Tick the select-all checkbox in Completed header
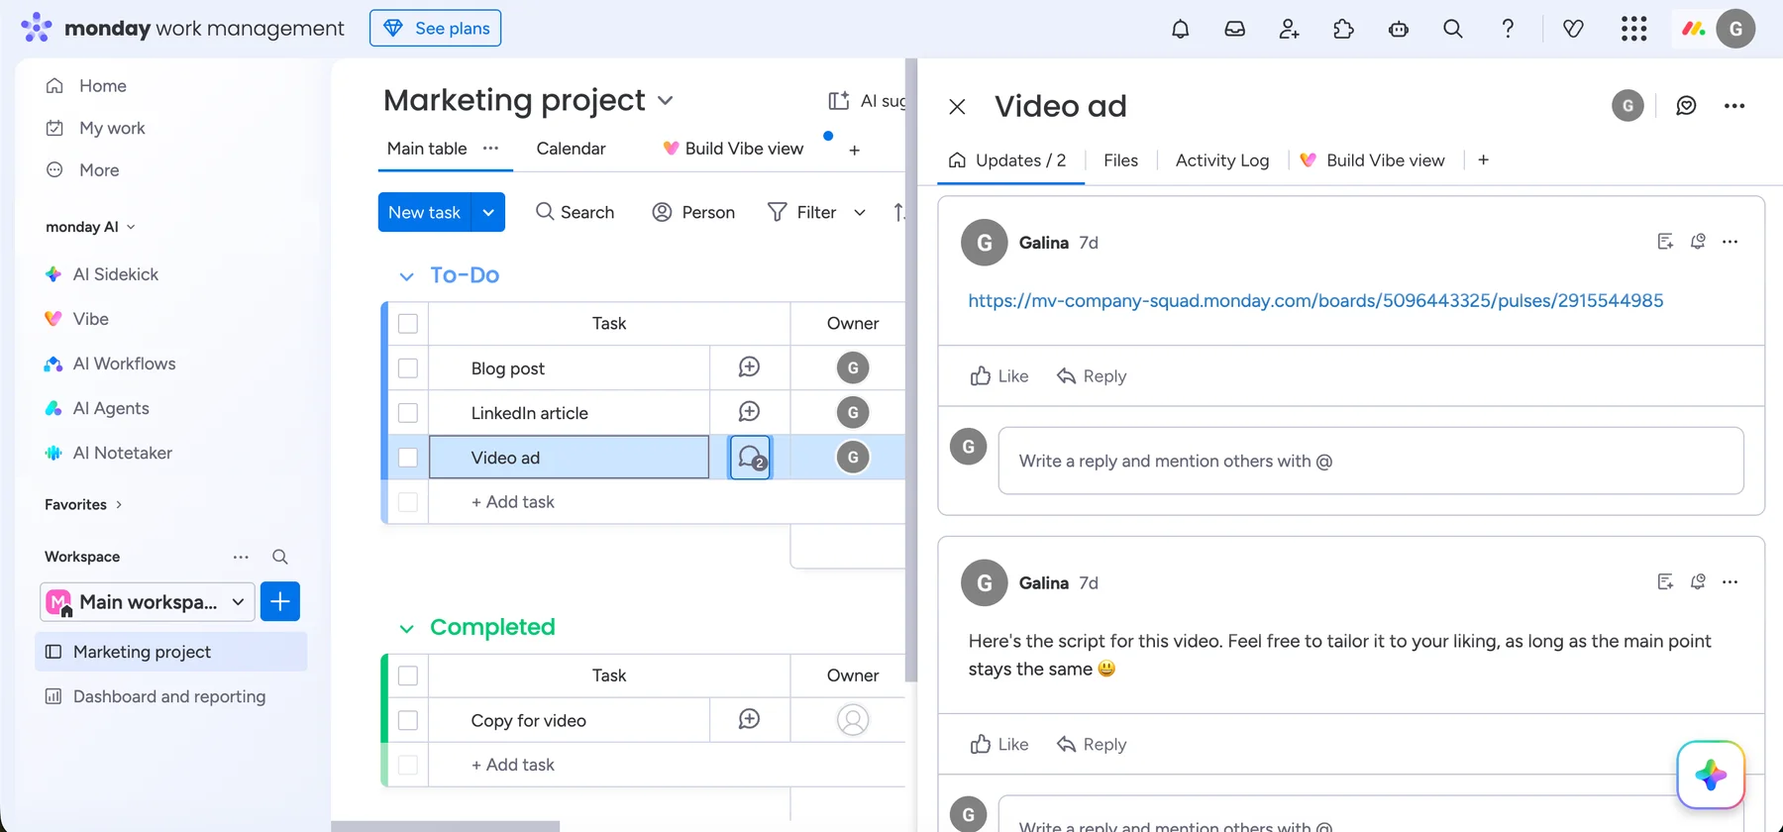Image resolution: width=1783 pixels, height=832 pixels. (408, 676)
